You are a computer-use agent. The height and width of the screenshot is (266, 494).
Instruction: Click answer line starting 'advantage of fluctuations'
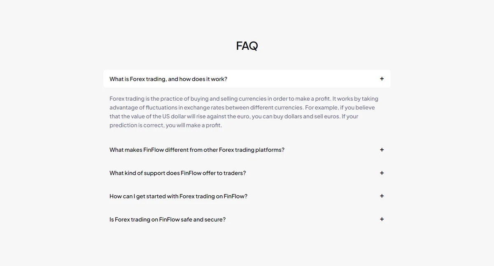242,107
